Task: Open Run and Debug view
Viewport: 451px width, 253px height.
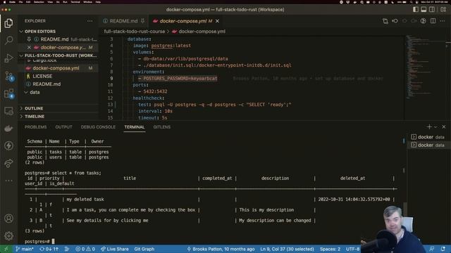Action: tap(8, 58)
